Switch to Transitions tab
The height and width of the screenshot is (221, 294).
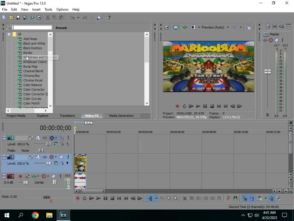67,116
